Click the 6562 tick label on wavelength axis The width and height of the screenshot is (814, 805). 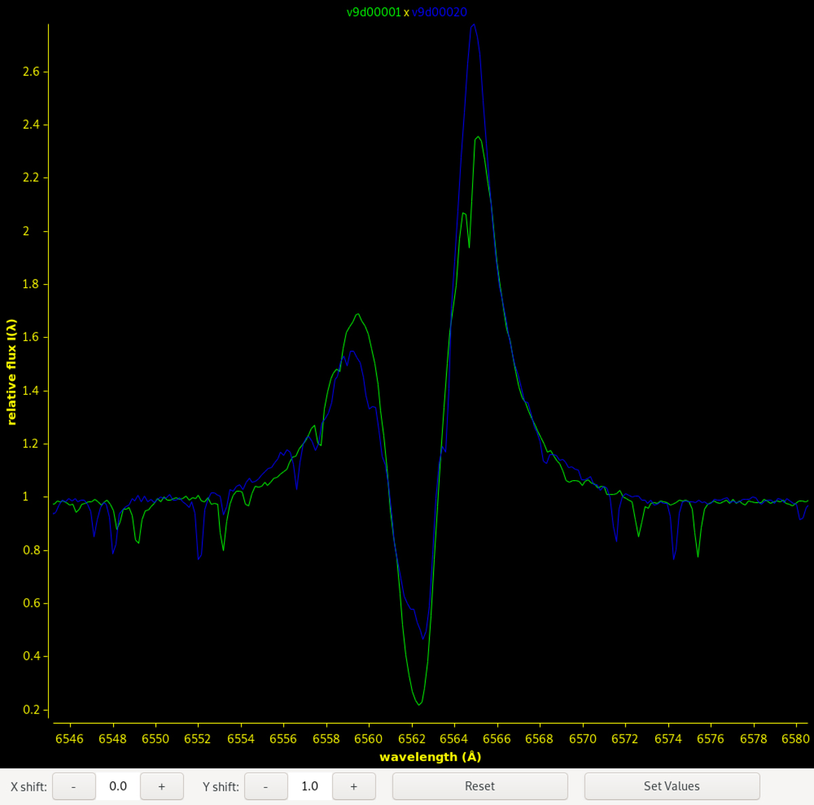coord(411,739)
